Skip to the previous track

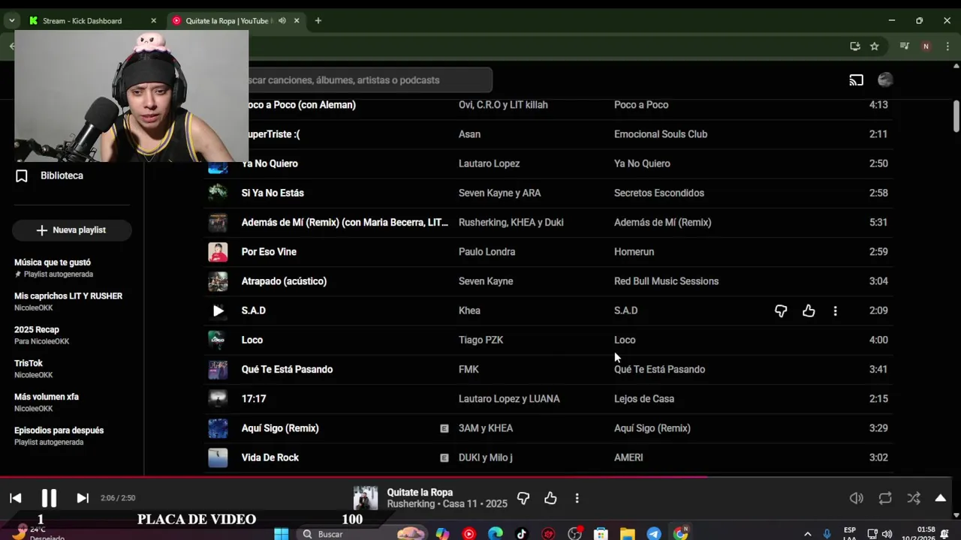pyautogui.click(x=15, y=498)
